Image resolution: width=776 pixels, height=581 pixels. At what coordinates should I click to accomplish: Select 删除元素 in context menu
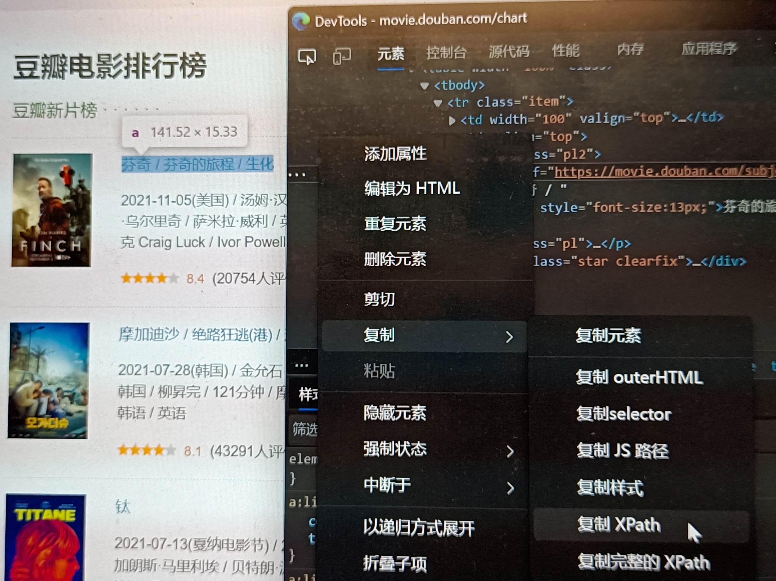tap(395, 259)
